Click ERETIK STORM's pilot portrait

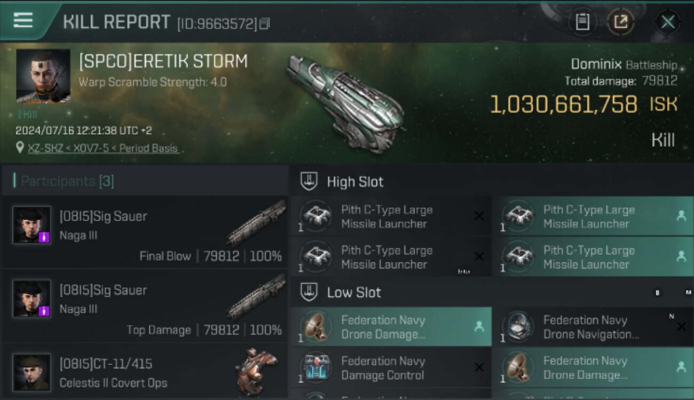point(43,76)
